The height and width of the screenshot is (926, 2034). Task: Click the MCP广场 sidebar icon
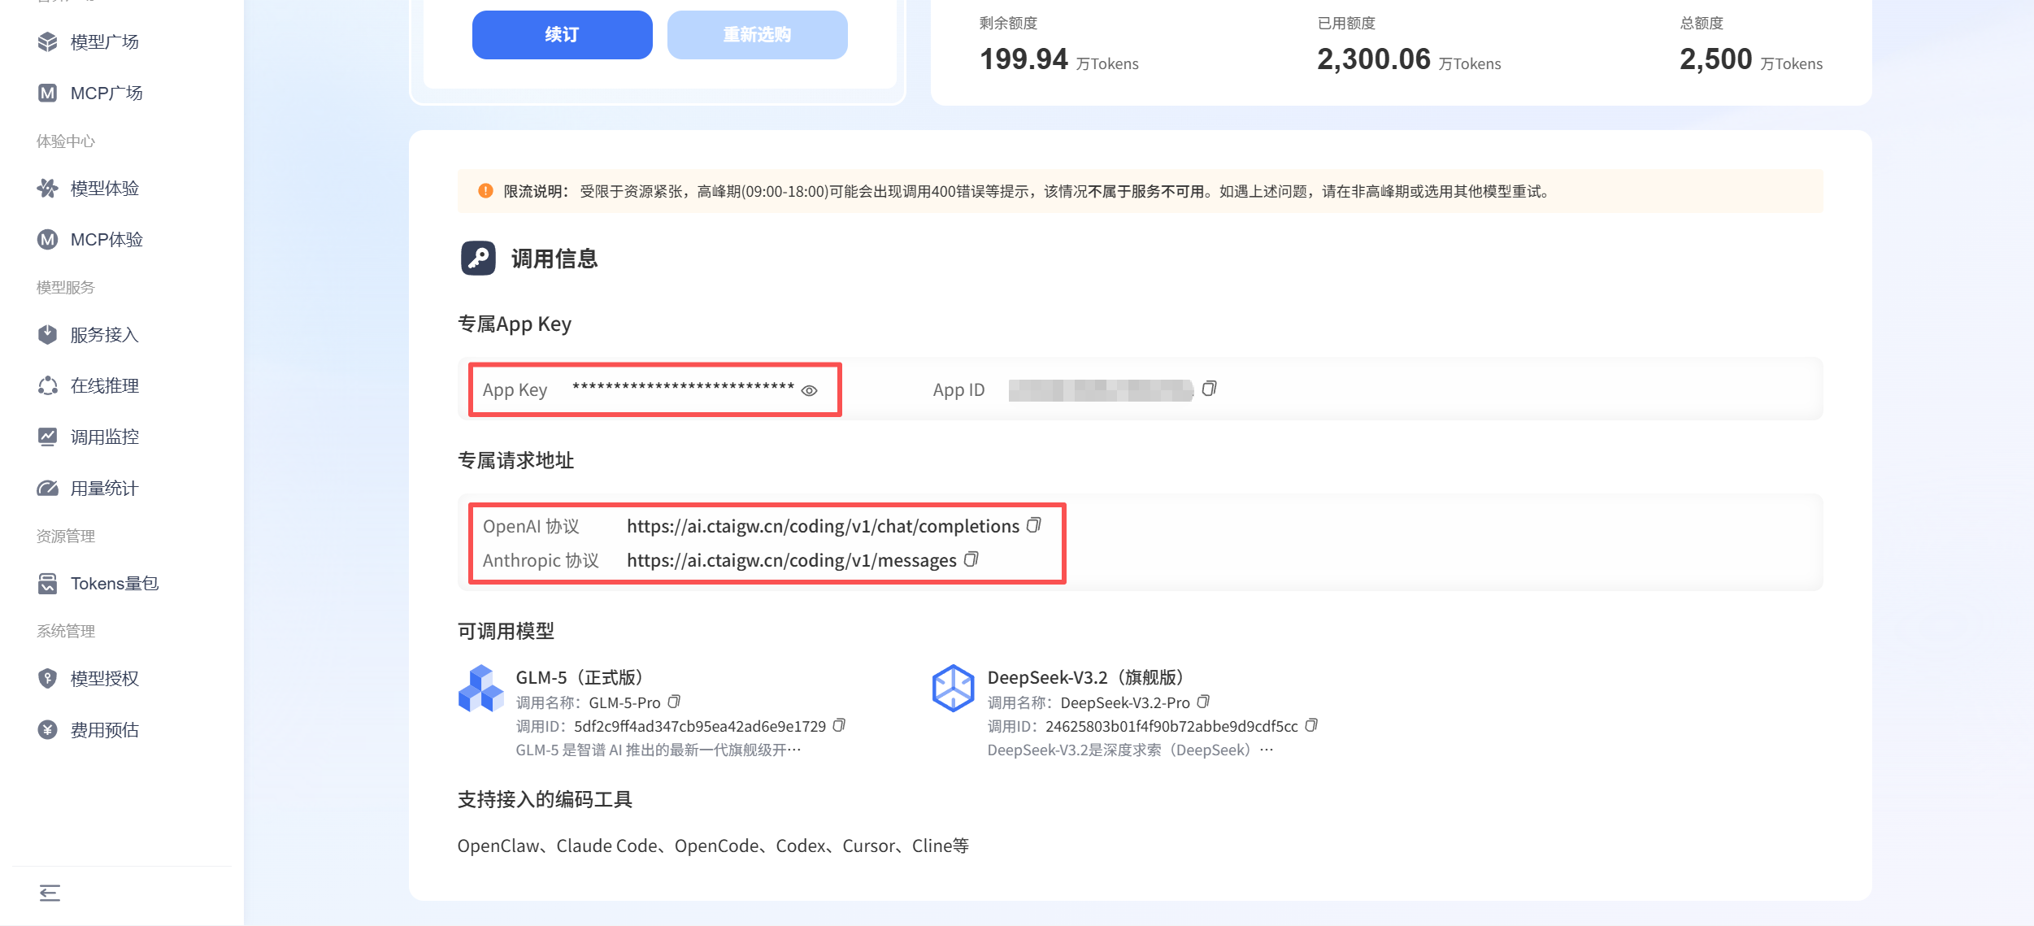[48, 93]
